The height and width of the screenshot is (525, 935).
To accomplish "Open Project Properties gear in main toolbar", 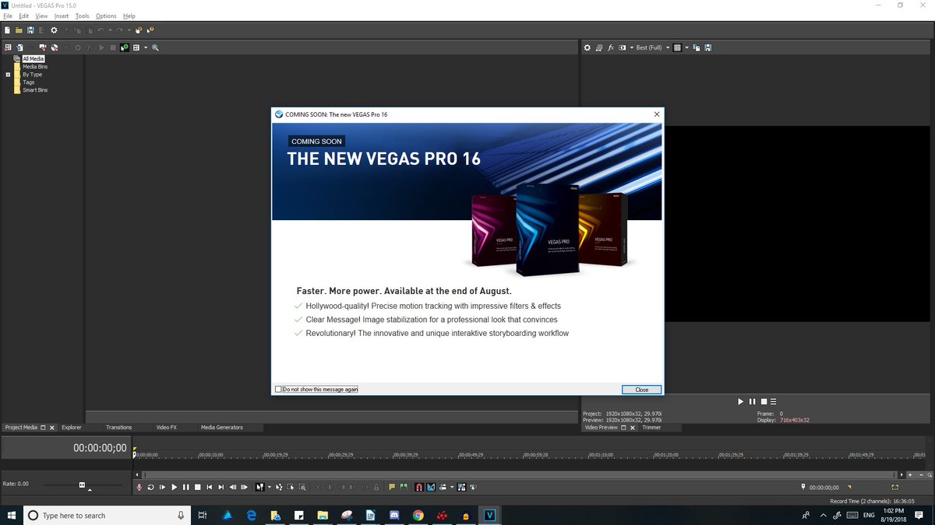I will (54, 30).
